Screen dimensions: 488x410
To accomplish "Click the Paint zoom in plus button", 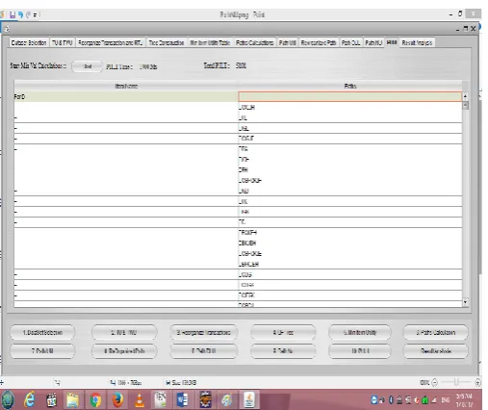I will 477,382.
